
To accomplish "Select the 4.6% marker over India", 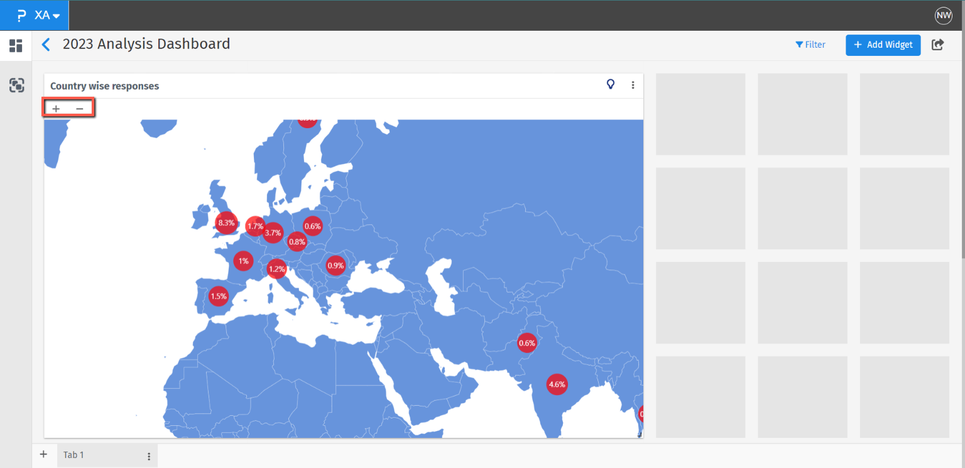I will point(557,384).
